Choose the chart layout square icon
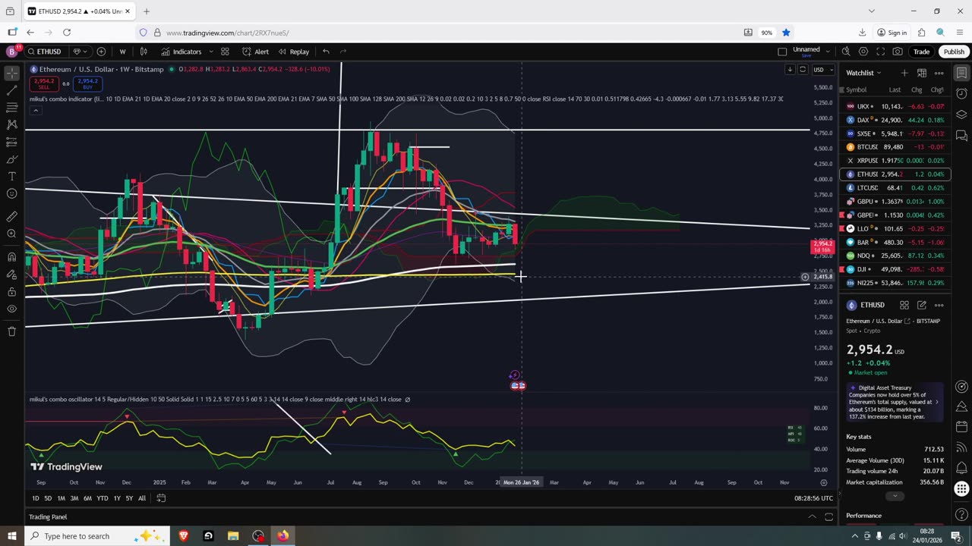 [782, 52]
